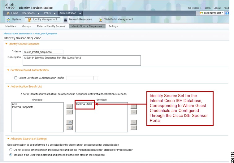Move selected source to top of list
Screen dimensions: 234x163
click(134, 106)
